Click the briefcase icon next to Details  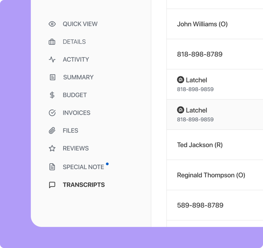coord(52,42)
